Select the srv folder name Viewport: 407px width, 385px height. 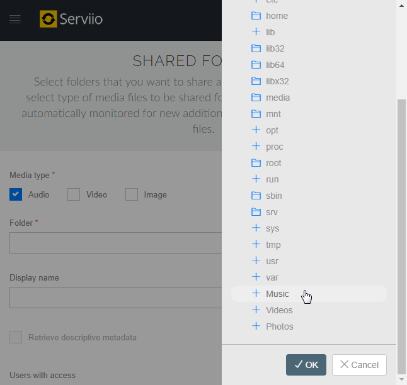pyautogui.click(x=272, y=212)
